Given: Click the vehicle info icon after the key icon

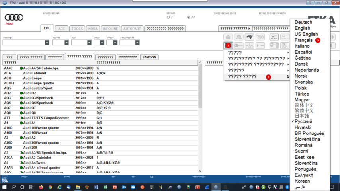Looking at the screenshot, I should [249, 45].
